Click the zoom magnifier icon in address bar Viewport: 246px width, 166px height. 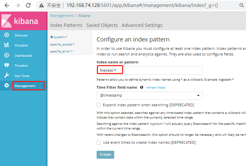point(241,5)
